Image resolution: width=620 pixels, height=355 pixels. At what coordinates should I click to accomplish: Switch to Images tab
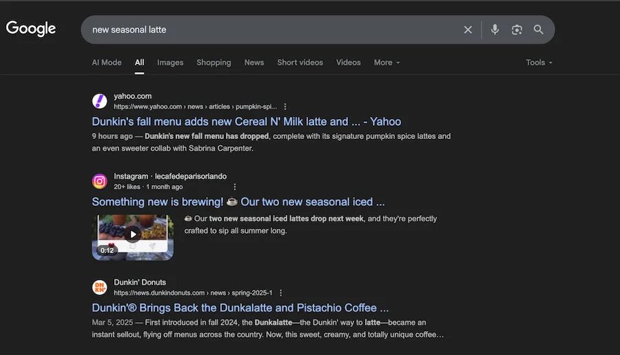170,63
